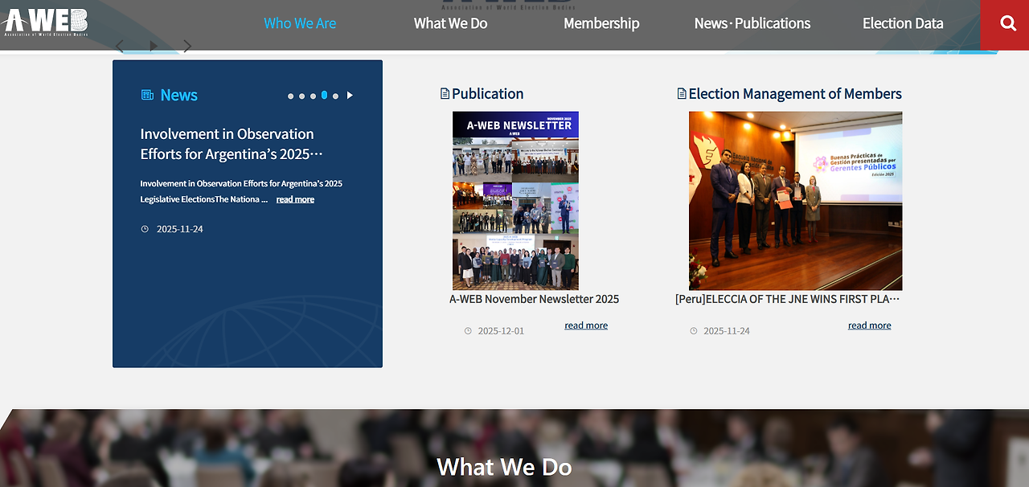This screenshot has height=487, width=1029.
Task: Select the first News carousel dot
Action: pos(291,96)
